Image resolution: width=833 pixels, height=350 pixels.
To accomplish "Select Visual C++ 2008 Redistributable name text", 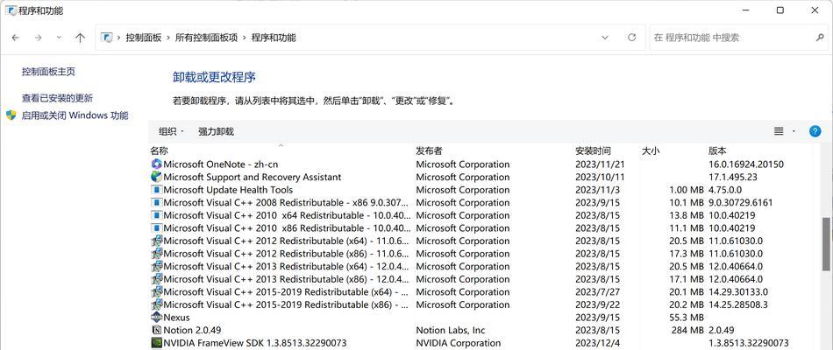I will pos(287,203).
